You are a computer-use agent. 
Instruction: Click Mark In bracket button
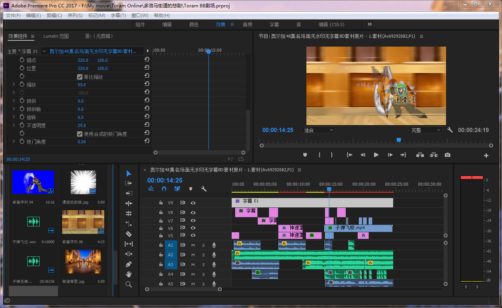tap(319, 155)
